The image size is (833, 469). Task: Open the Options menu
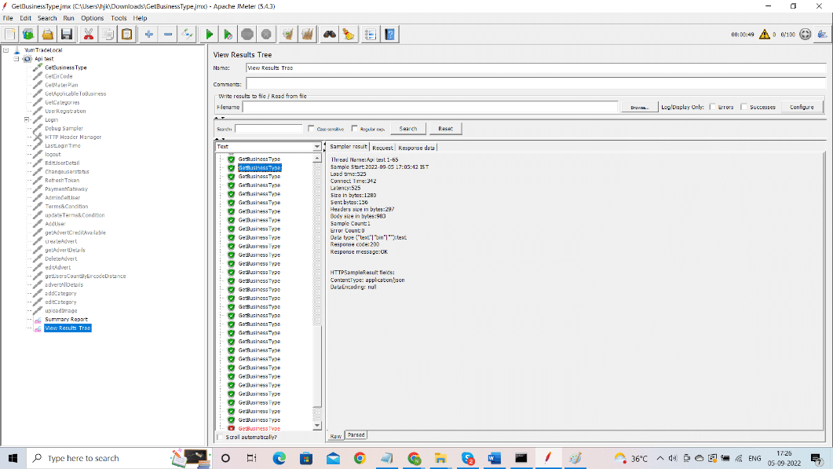point(92,18)
